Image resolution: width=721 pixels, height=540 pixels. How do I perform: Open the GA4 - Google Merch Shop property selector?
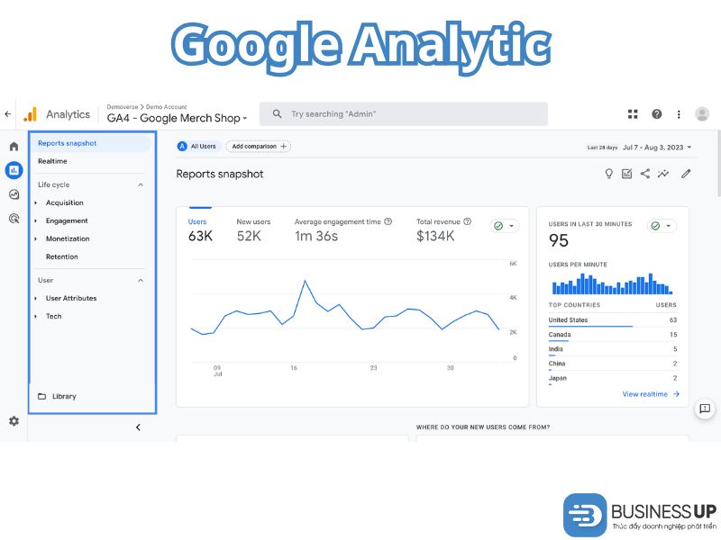177,118
